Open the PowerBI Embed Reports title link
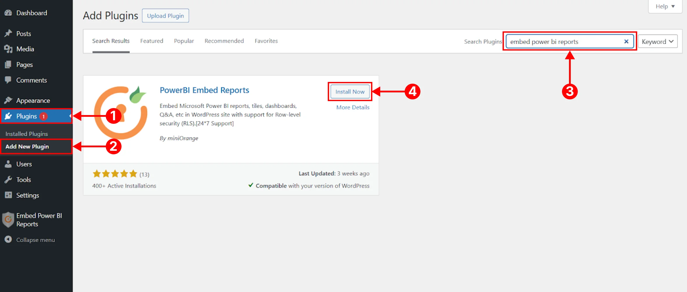687x292 pixels. click(204, 90)
